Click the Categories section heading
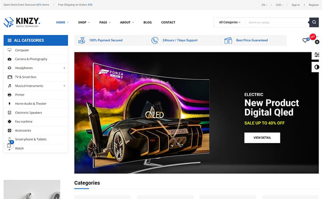Screen dimensions: 322x199 click(x=87, y=183)
